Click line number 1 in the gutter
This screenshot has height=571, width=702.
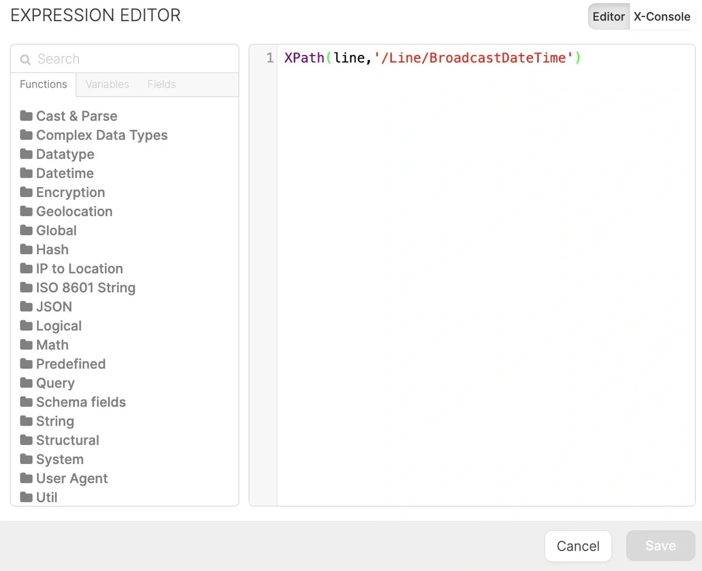[x=270, y=58]
